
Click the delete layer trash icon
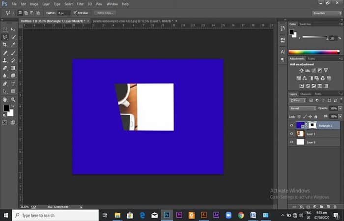pyautogui.click(x=335, y=207)
